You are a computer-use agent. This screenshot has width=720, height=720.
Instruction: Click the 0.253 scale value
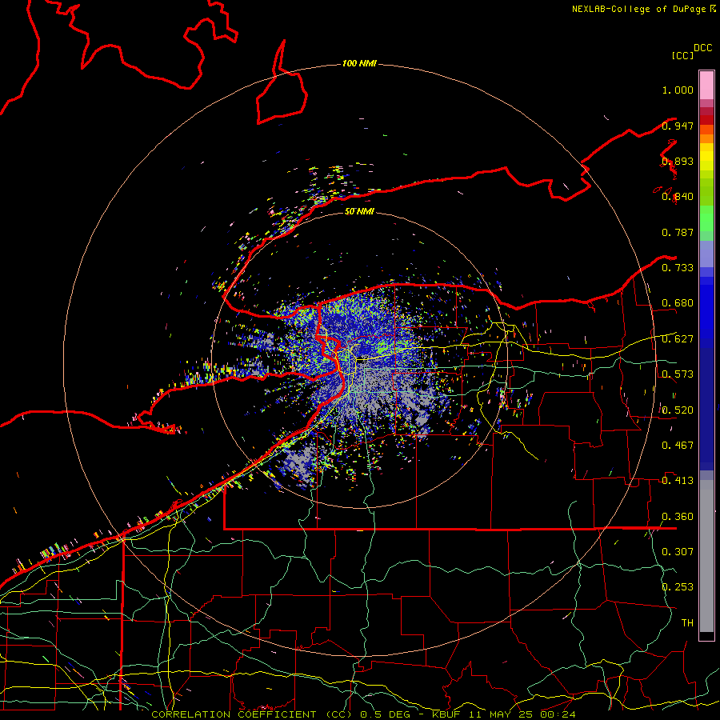click(678, 587)
